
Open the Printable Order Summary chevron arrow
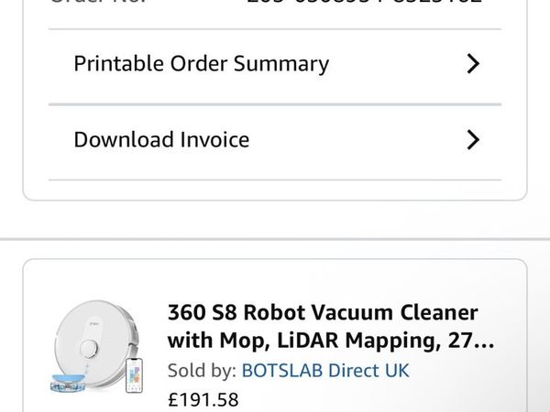point(473,64)
